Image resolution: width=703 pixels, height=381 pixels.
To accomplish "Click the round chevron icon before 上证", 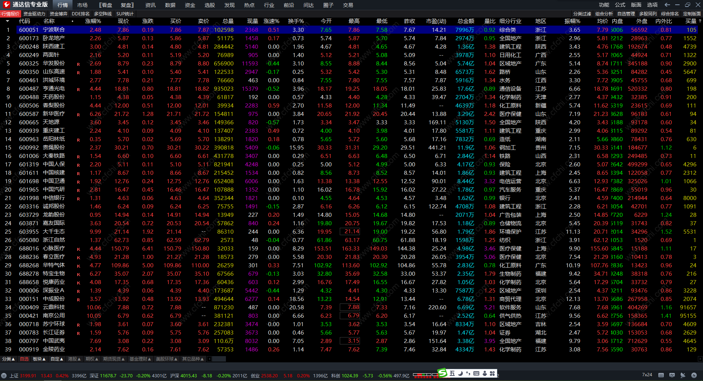I will coord(4,376).
